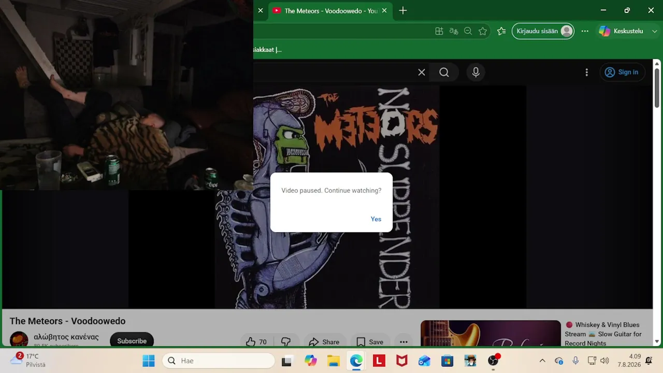This screenshot has width=663, height=373.
Task: Open YouTube settings three-dot menu
Action: click(586, 73)
